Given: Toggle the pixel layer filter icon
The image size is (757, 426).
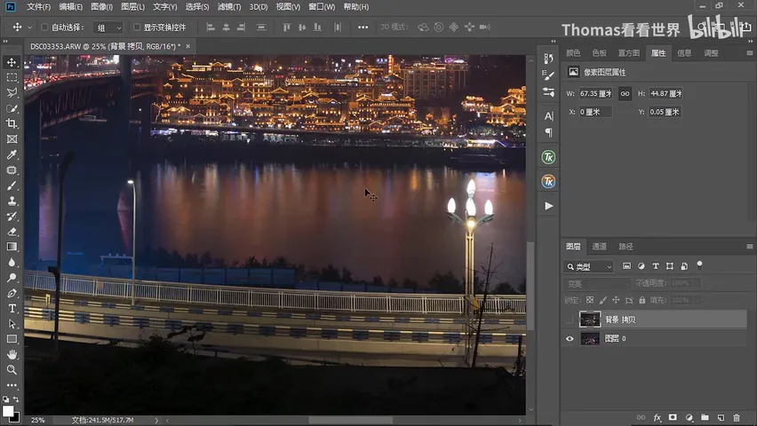Looking at the screenshot, I should [626, 266].
